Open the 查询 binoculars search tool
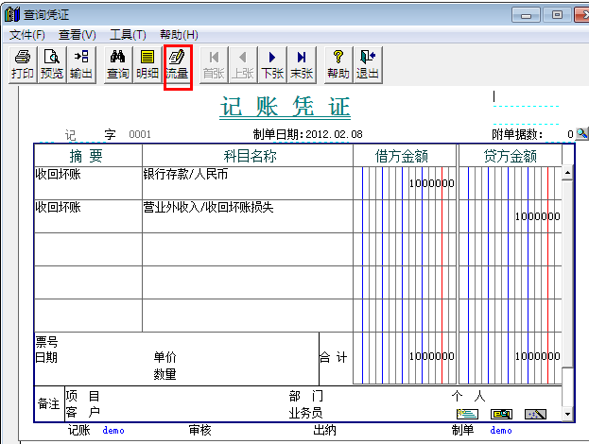The height and width of the screenshot is (444, 589). (118, 64)
